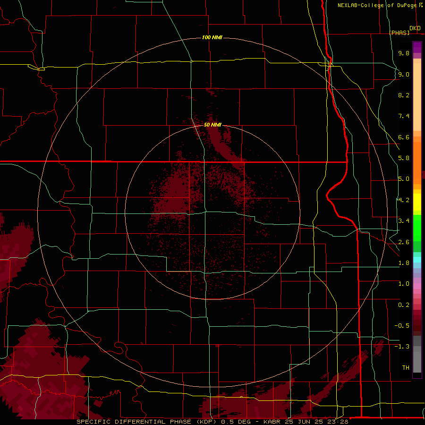Click the 'TH' threshold label on the scale

(406, 368)
